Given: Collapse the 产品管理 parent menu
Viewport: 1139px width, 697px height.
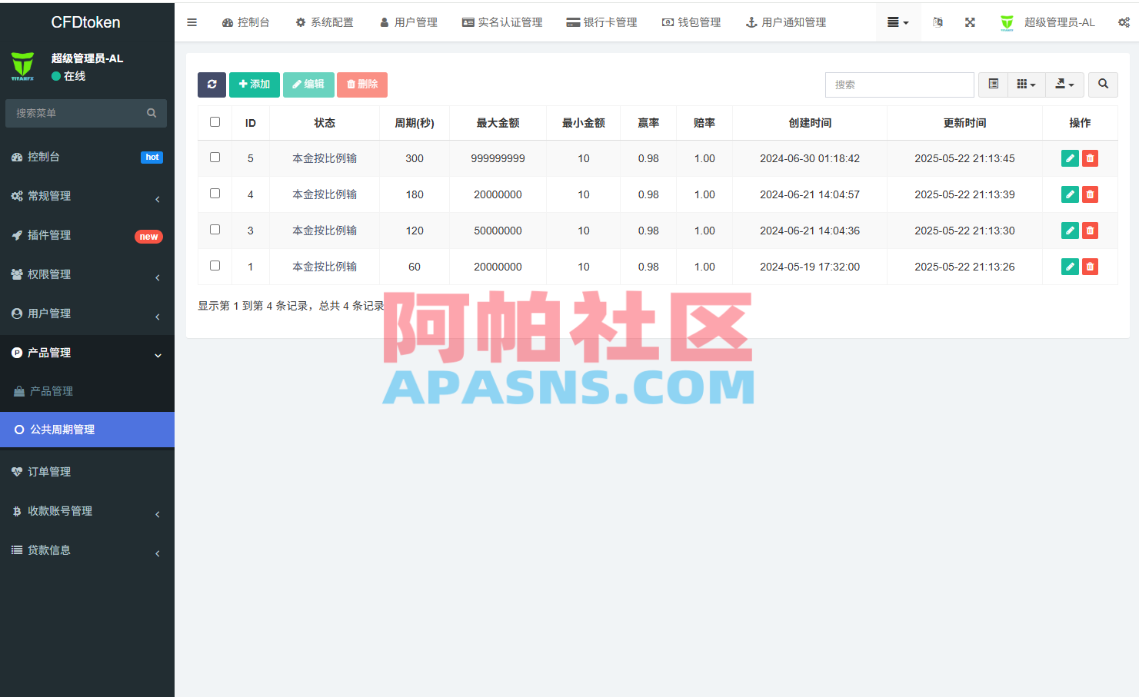Looking at the screenshot, I should 87,353.
